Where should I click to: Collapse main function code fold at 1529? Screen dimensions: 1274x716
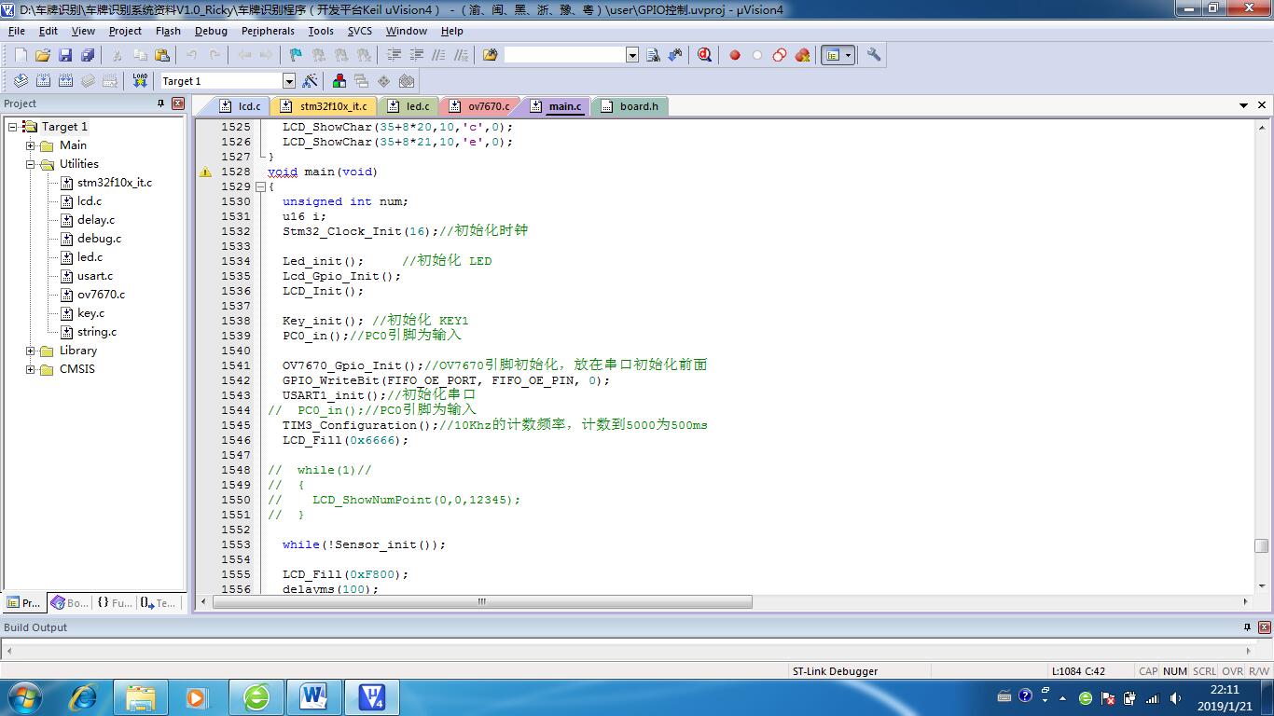261,186
